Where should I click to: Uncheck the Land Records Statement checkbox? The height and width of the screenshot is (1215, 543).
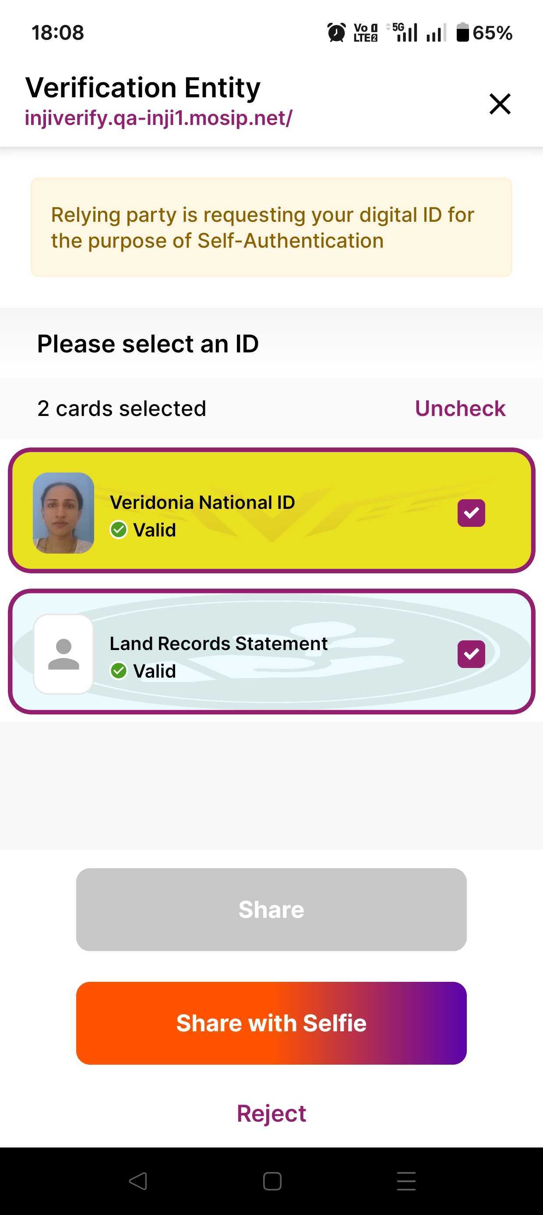pos(471,654)
